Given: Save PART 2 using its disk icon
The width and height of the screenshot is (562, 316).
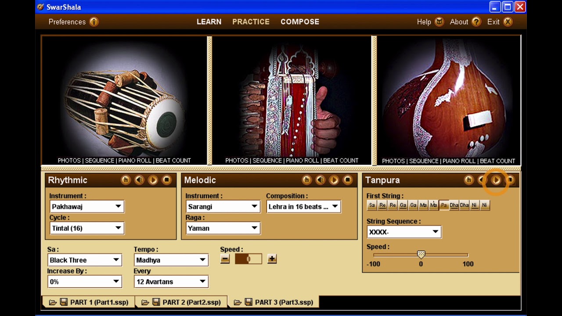Looking at the screenshot, I should (x=156, y=302).
